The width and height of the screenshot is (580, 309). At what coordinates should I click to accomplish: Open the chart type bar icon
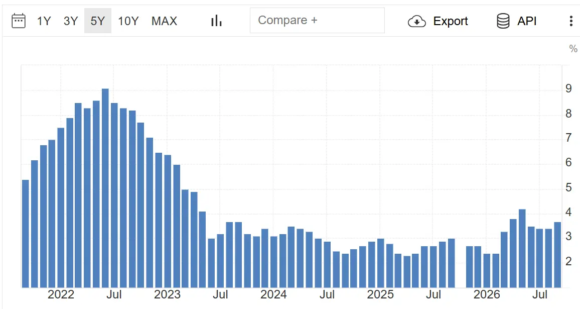coord(216,21)
